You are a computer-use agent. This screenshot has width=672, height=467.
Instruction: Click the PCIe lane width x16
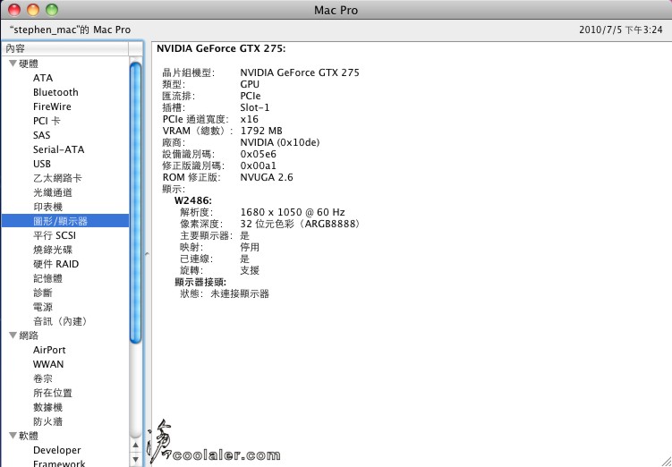pyautogui.click(x=249, y=119)
